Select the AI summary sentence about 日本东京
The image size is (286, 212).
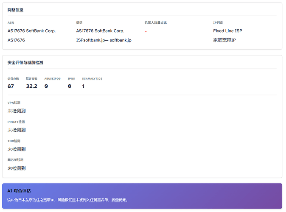click(67, 200)
